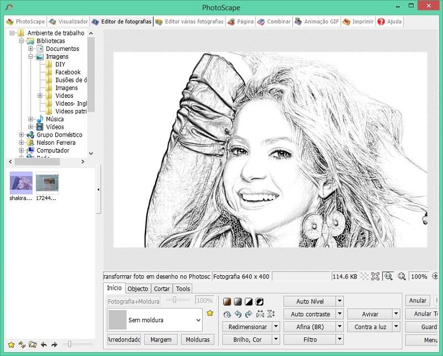443x356 pixels.
Task: Adjust the thumbnail size slider
Action: (70, 344)
